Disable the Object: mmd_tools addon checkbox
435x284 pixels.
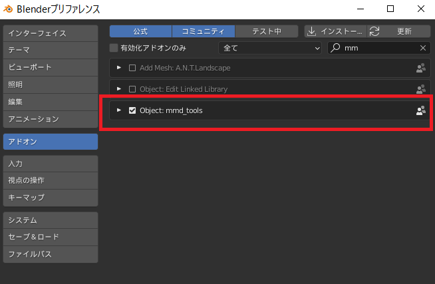coord(132,110)
